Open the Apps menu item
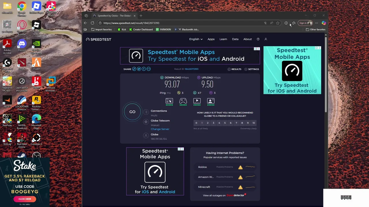Image resolution: width=369 pixels, height=207 pixels. point(211,39)
